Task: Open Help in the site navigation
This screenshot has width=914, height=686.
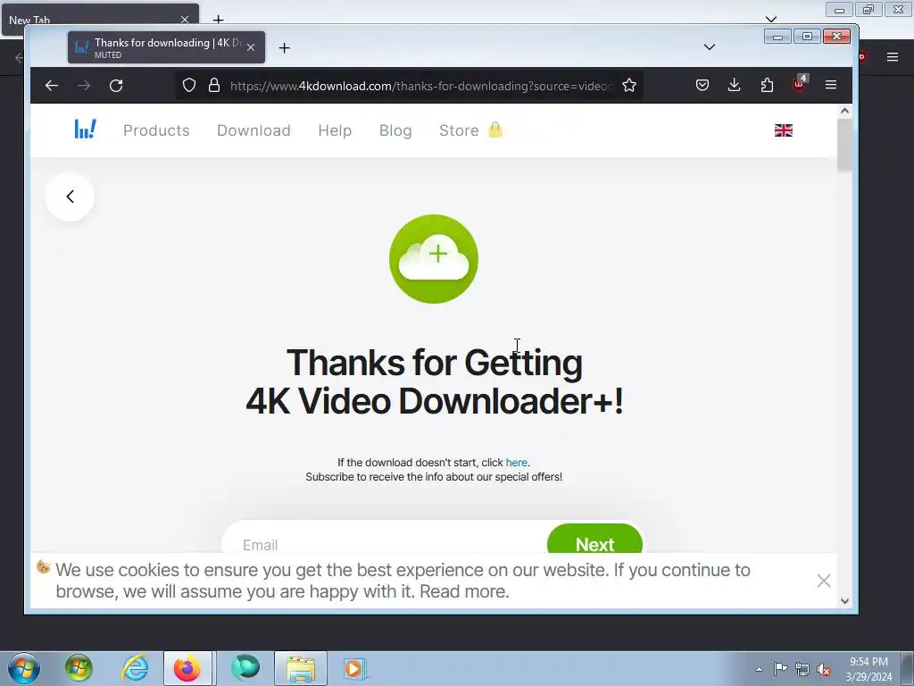Action: pyautogui.click(x=335, y=130)
